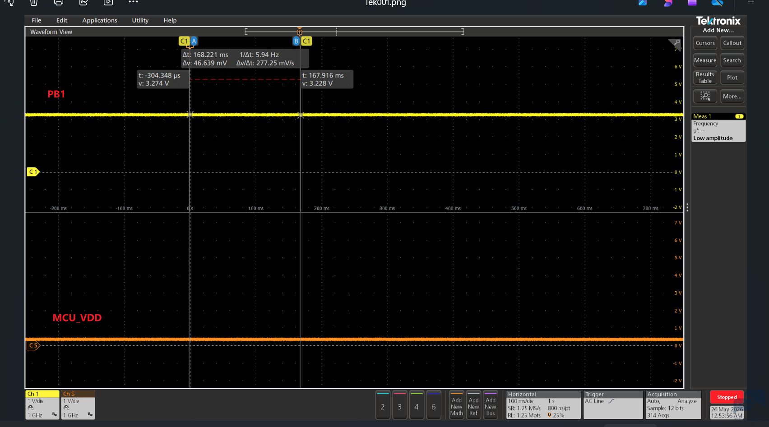The image size is (769, 427).
Task: Open the Ch 1 channel badge
Action: click(x=42, y=405)
